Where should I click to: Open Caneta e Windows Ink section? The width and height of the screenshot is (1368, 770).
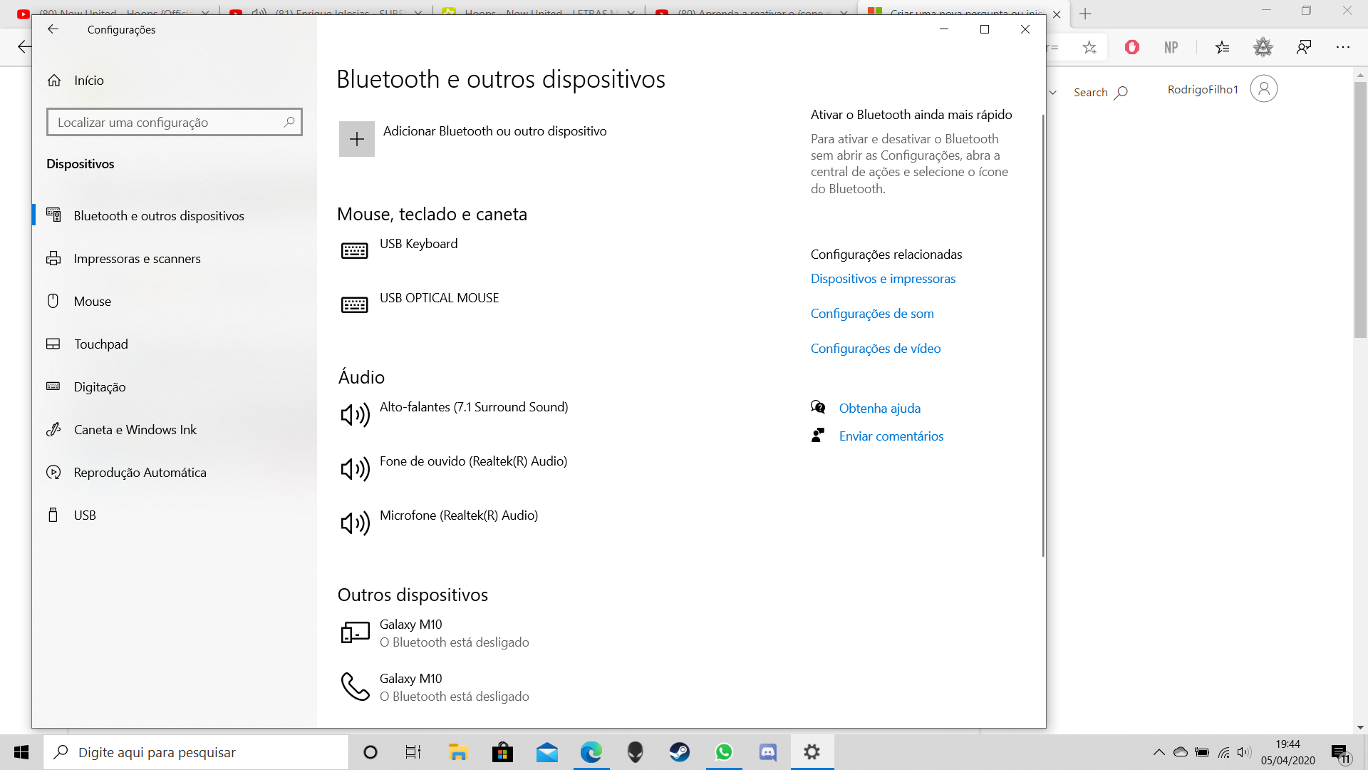tap(135, 430)
